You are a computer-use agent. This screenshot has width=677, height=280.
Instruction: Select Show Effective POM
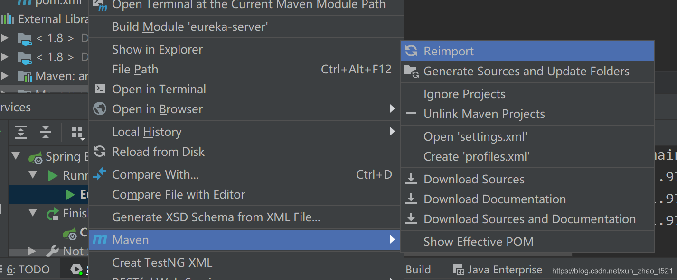(527, 242)
